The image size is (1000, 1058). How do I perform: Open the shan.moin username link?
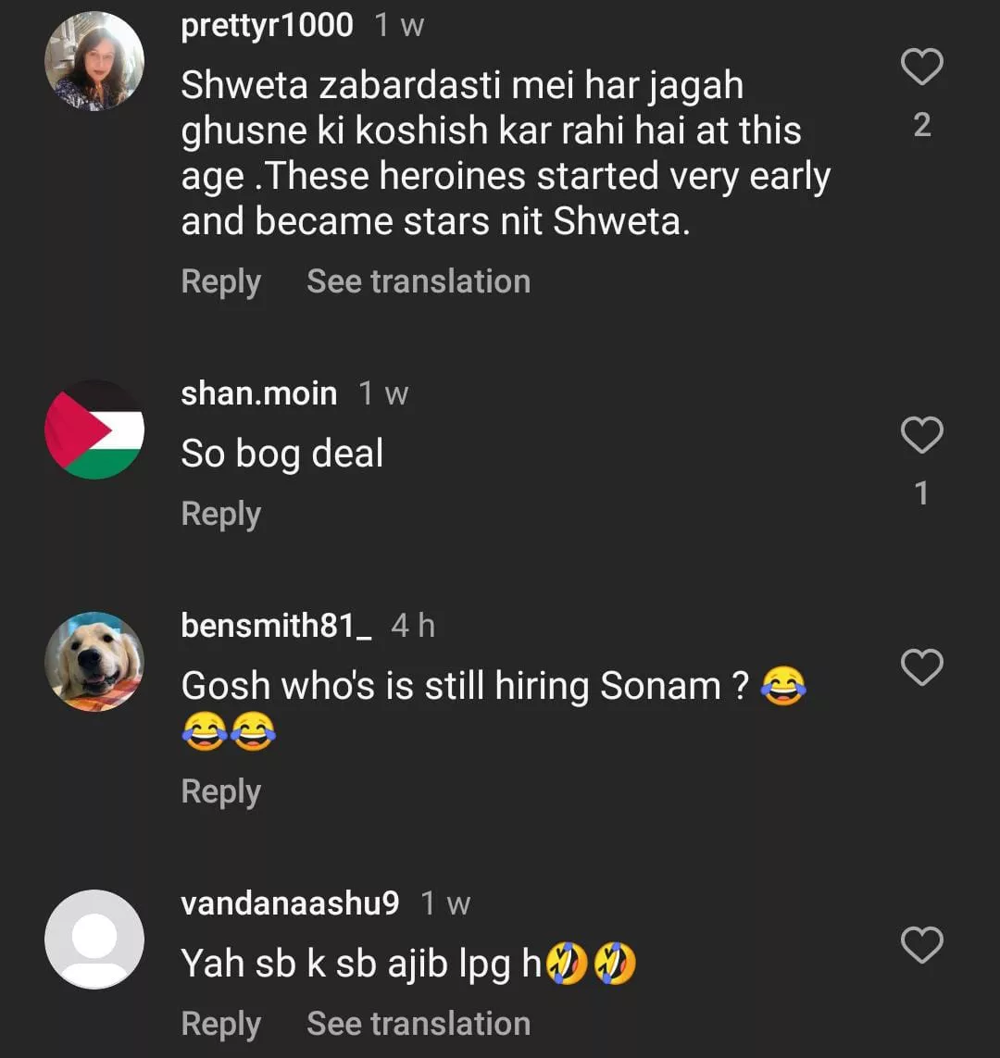(258, 393)
